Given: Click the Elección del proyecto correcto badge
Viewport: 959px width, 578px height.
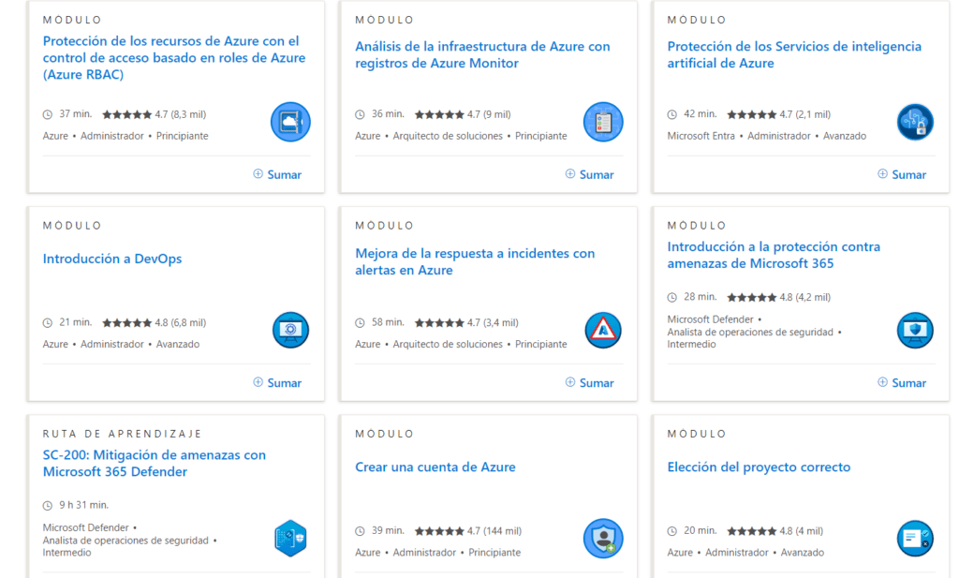Looking at the screenshot, I should coord(915,539).
